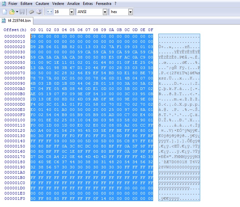Click the Offset(h) column header
The height and width of the screenshot is (207, 240).
tap(15, 30)
